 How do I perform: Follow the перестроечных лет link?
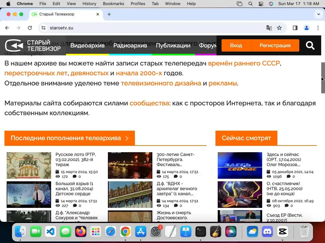[36, 73]
